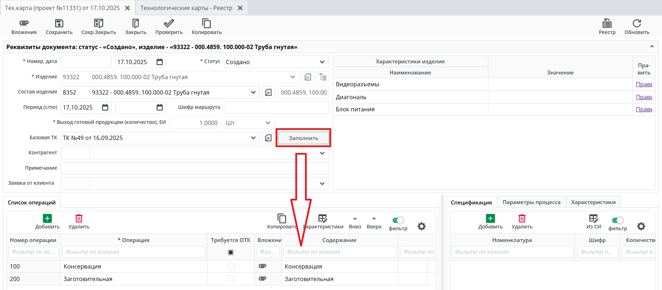The height and width of the screenshot is (290, 662).
Task: Click the Копировать icon in top toolbar
Action: pos(206,24)
